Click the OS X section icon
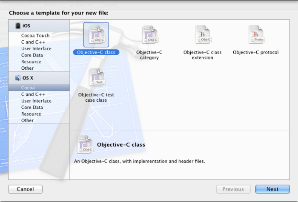The width and height of the screenshot is (298, 202). point(18,78)
